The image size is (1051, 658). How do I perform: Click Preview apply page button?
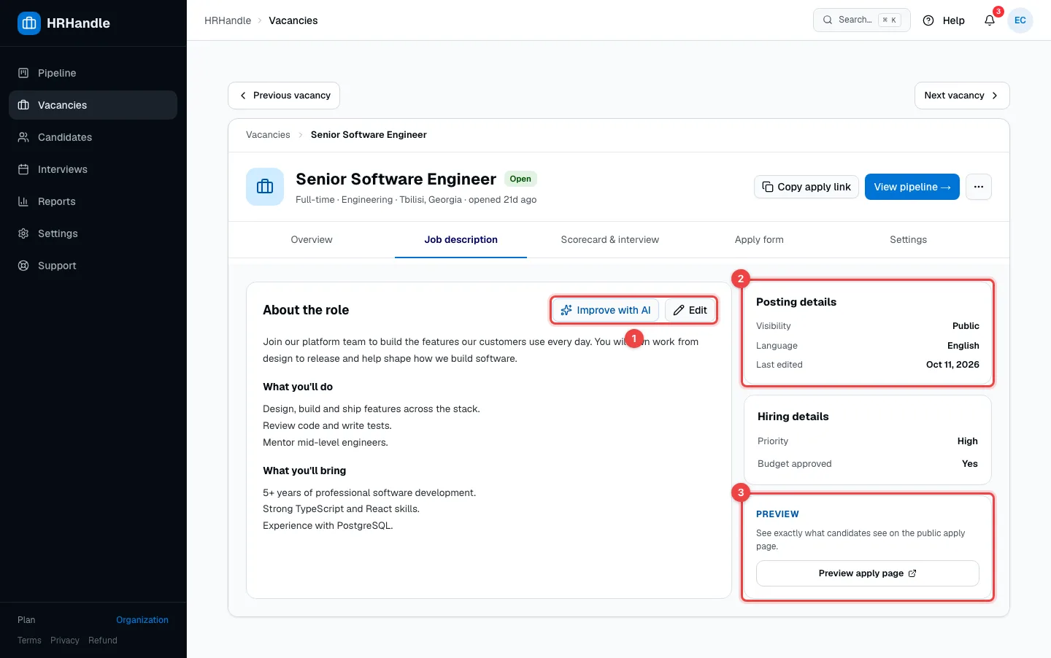pos(868,573)
